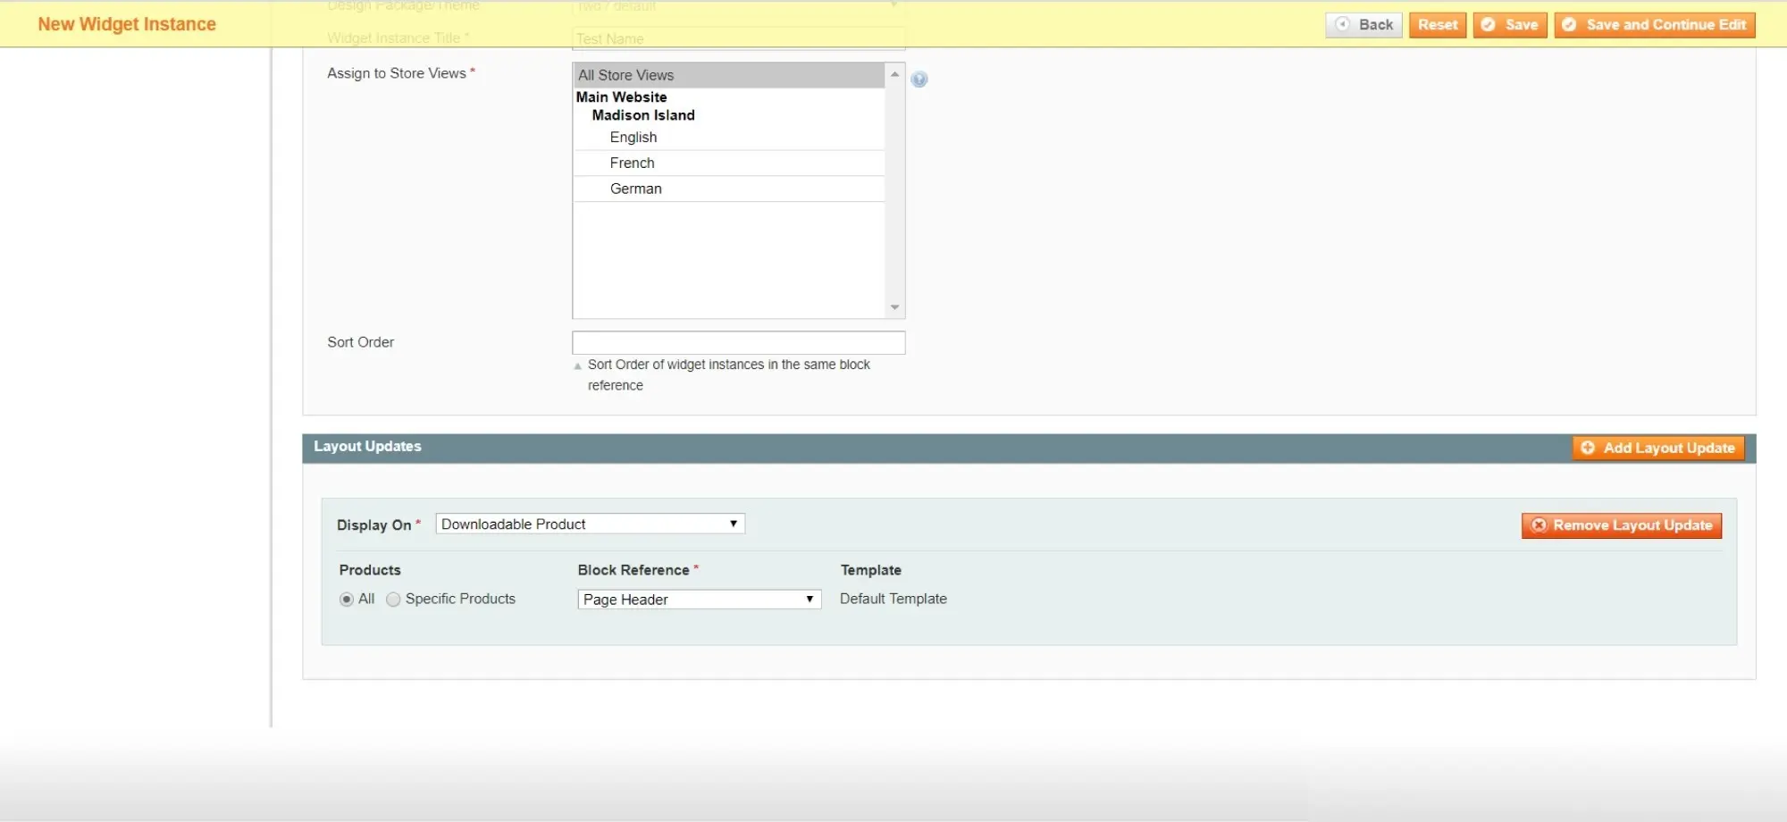The image size is (1787, 822).
Task: Click the Back button
Action: 1363,25
